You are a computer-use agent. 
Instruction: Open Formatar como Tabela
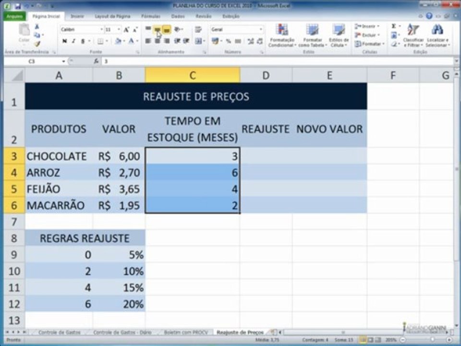[x=312, y=35]
